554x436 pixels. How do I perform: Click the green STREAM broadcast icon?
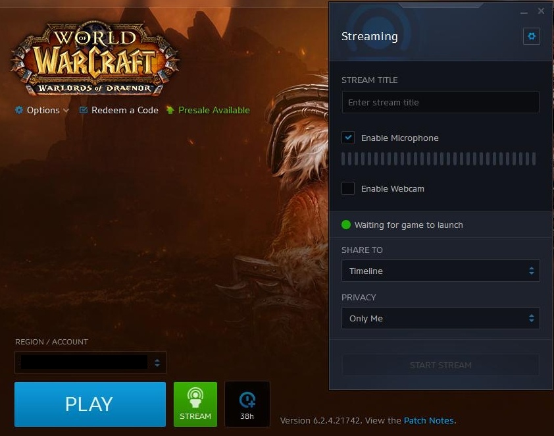[x=195, y=397]
